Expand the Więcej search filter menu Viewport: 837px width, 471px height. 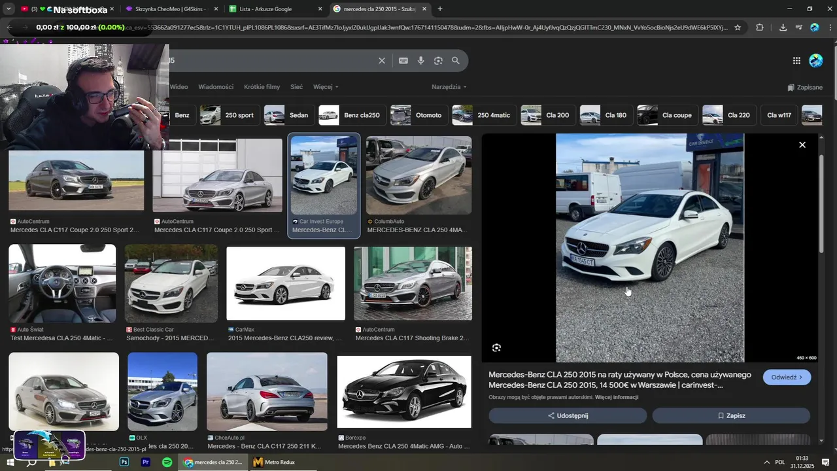tap(326, 86)
